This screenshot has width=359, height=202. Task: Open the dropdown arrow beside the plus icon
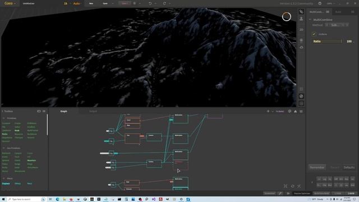click(273, 111)
